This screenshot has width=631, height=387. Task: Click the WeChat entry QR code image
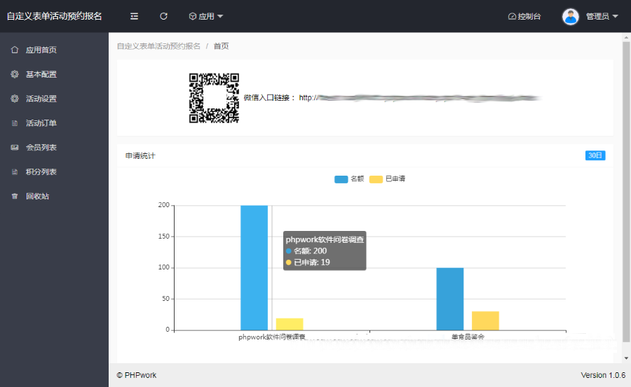click(x=215, y=98)
